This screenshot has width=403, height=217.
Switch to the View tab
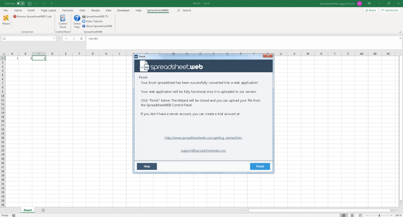tap(109, 10)
